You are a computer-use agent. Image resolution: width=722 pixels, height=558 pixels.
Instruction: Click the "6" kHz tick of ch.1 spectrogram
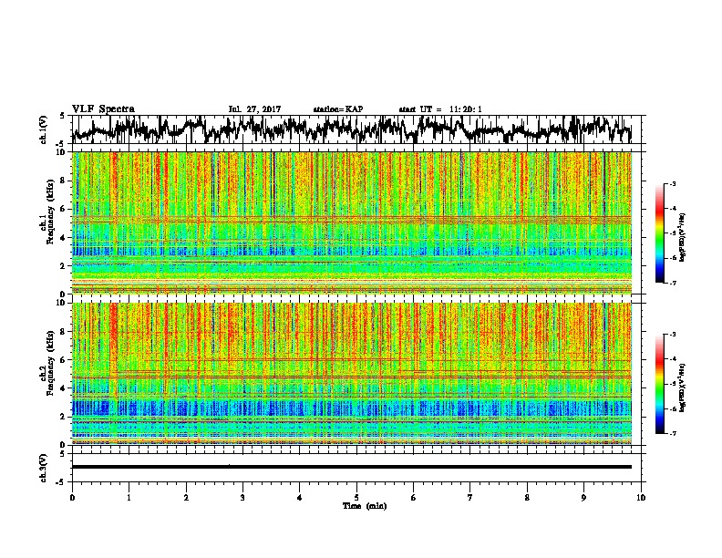click(x=64, y=210)
